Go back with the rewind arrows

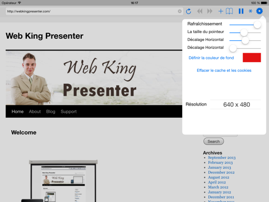click(x=200, y=11)
